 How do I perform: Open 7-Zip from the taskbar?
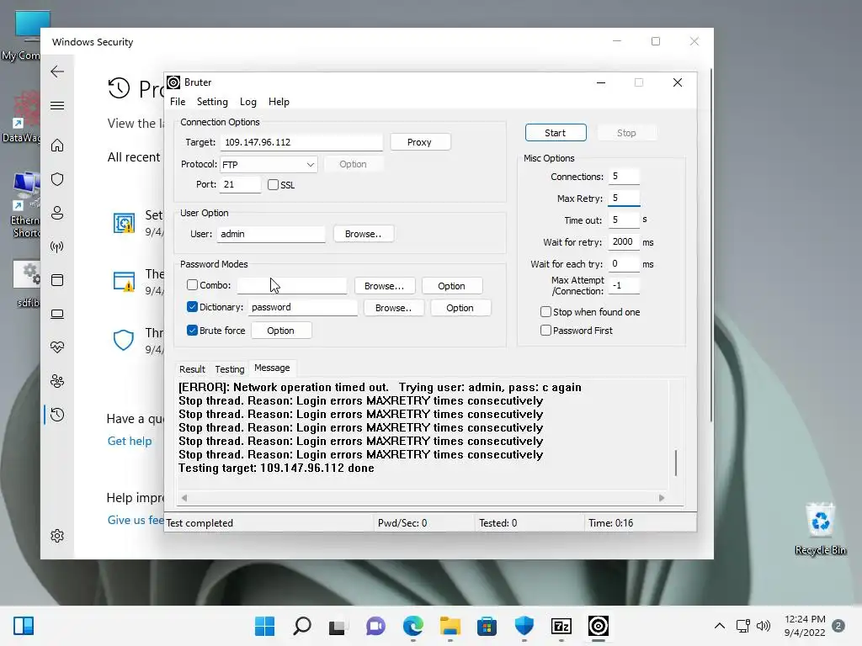click(561, 626)
